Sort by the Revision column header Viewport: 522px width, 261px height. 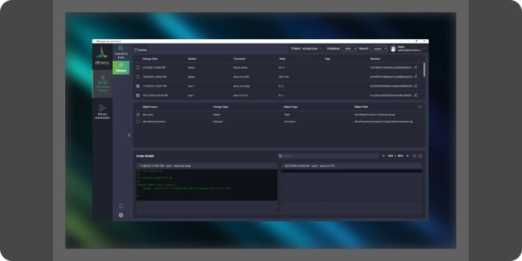click(x=375, y=59)
